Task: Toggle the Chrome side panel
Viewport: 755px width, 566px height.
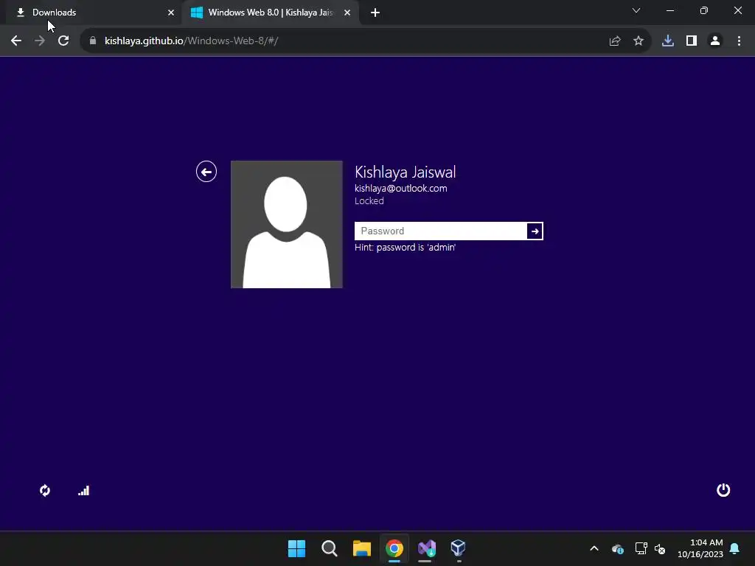Action: tap(692, 41)
